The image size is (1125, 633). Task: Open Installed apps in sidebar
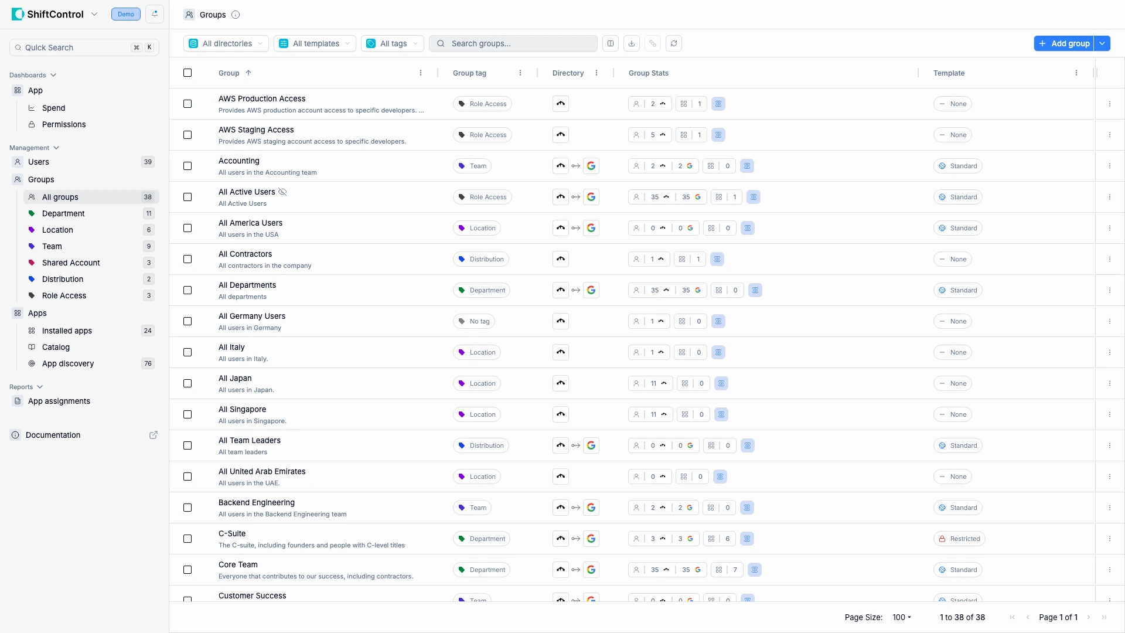67,331
